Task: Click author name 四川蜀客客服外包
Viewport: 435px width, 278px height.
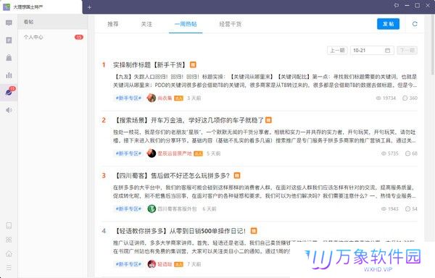Action: click(x=177, y=208)
